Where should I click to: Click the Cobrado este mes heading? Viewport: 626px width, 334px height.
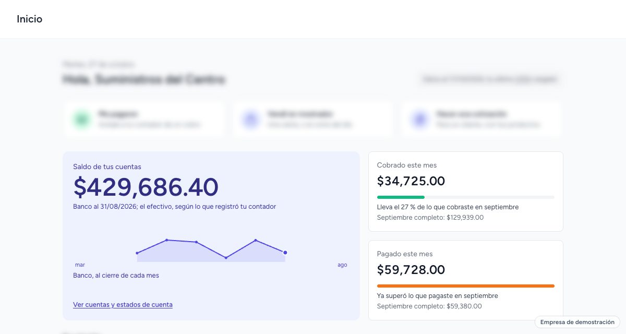pos(407,165)
